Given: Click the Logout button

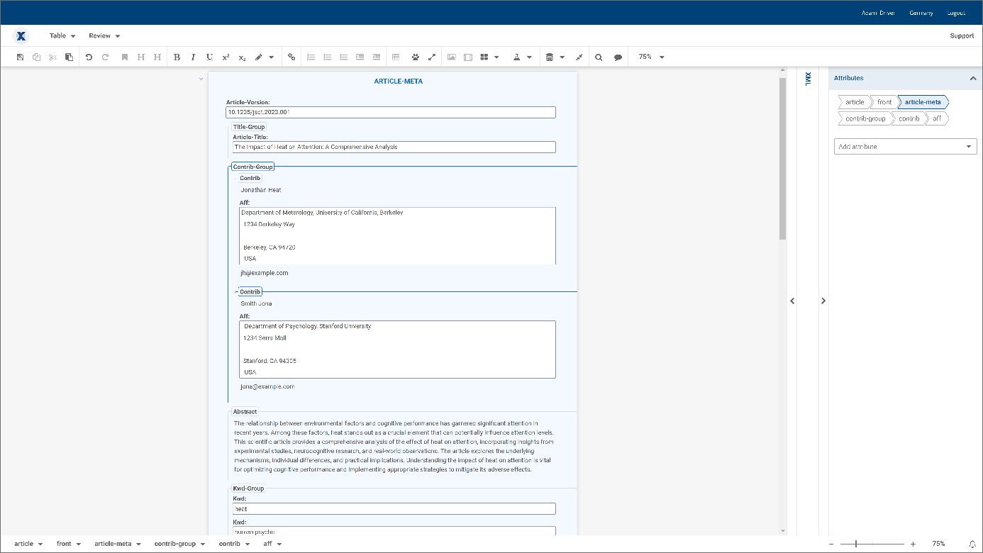Looking at the screenshot, I should click(956, 12).
